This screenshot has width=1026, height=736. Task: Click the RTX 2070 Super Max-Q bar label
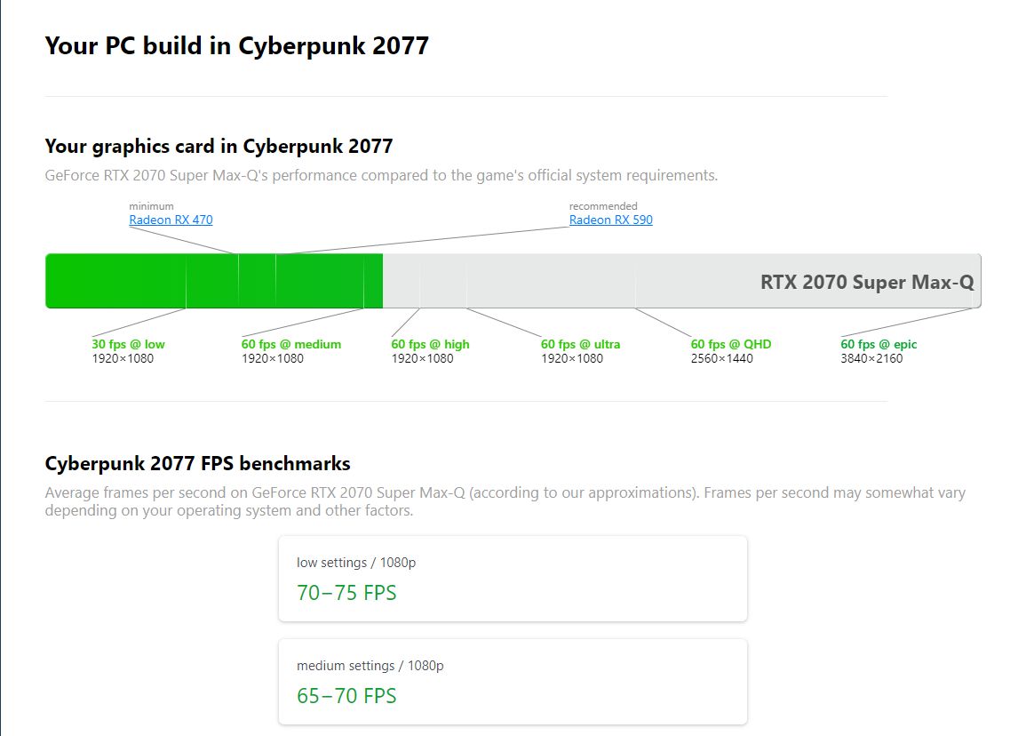(866, 282)
